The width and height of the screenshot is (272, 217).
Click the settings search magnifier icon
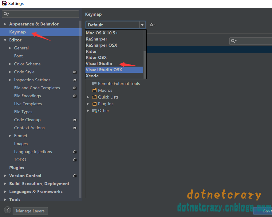pyautogui.click(x=6, y=14)
